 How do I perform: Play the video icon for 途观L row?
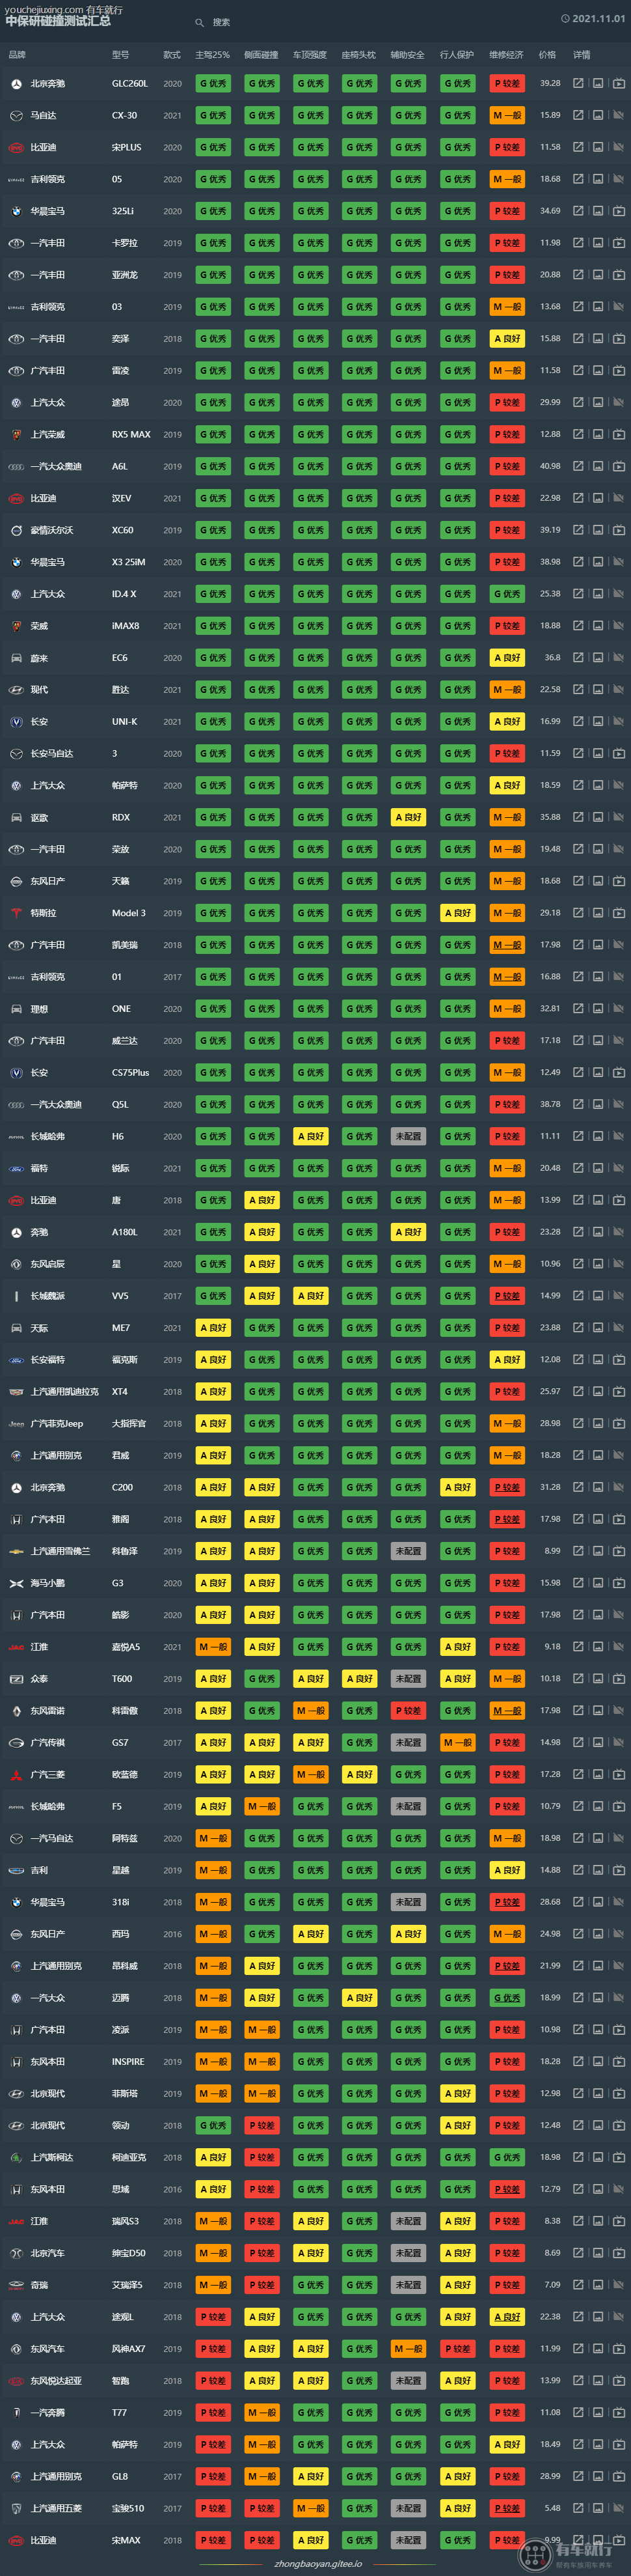coord(618,2317)
